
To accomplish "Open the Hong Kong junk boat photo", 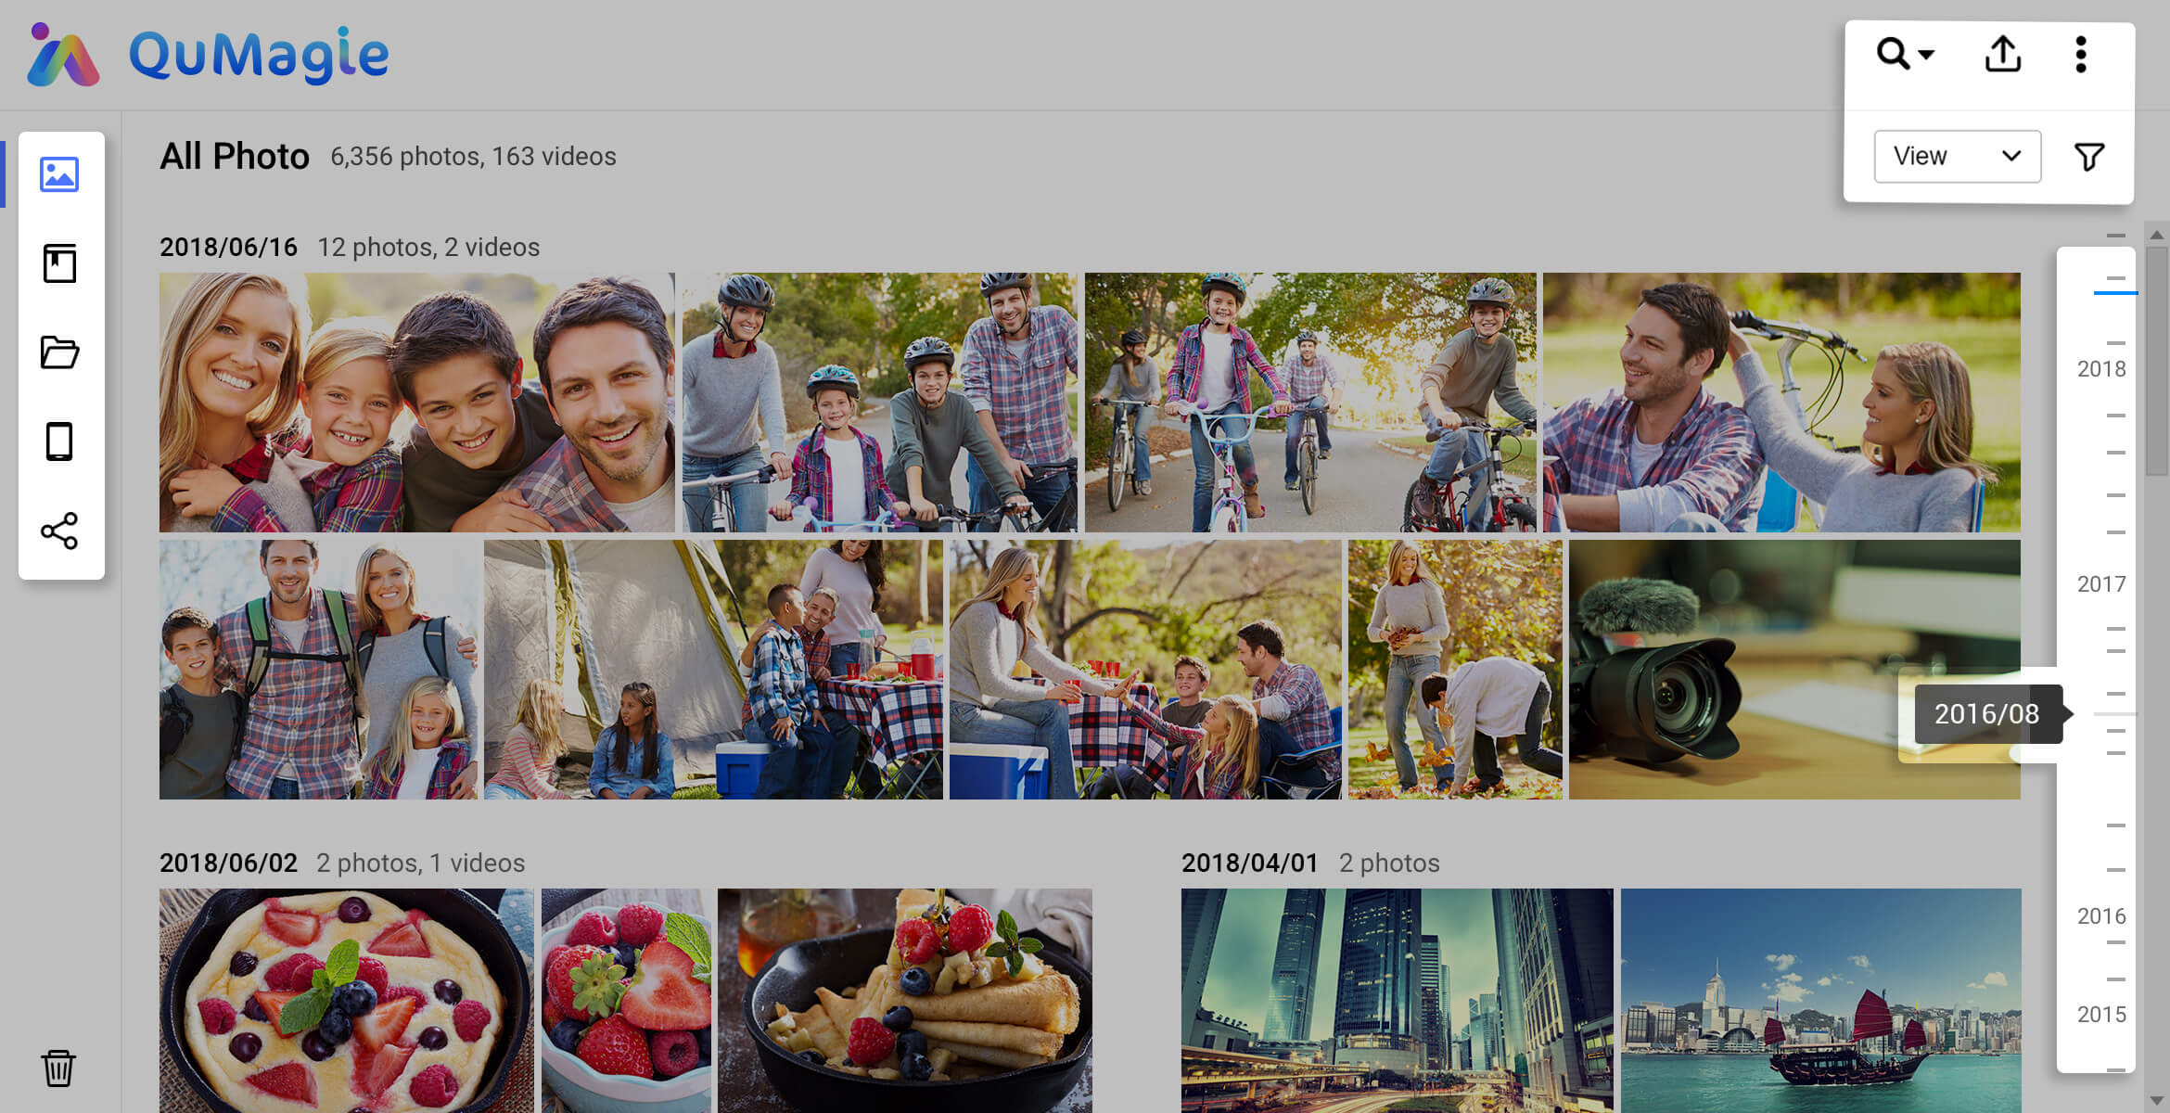I will [x=1820, y=1000].
